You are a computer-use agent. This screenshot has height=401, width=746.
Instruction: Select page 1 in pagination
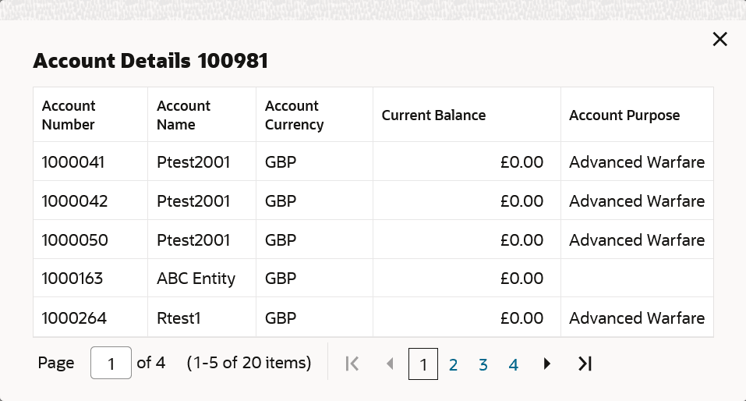coord(423,364)
